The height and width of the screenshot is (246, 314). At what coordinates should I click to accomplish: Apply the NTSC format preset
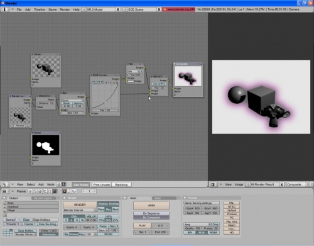[x=232, y=206]
